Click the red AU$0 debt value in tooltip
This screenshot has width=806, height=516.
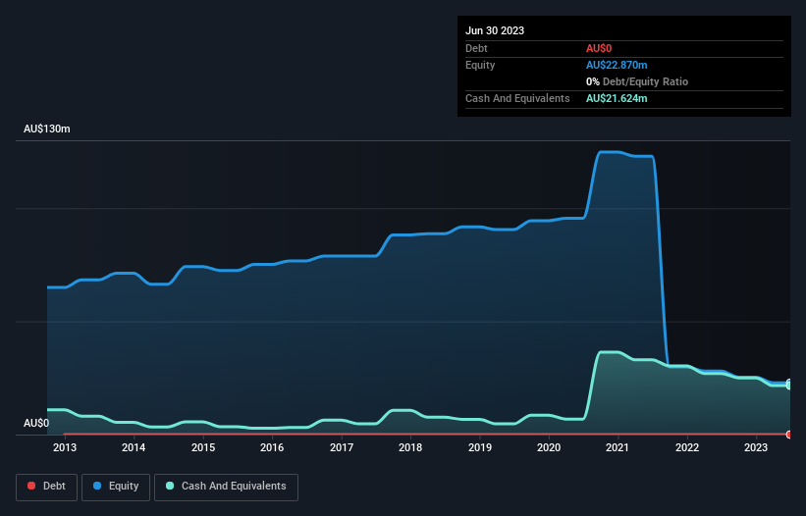click(599, 48)
